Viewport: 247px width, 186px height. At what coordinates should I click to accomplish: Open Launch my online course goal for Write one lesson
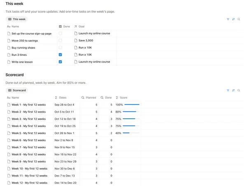point(94,62)
